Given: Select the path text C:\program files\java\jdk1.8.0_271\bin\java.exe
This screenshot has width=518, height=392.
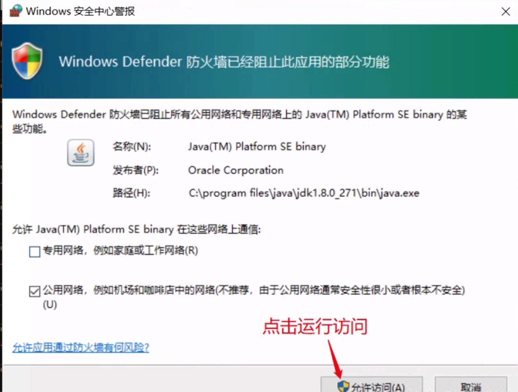Looking at the screenshot, I should point(304,193).
